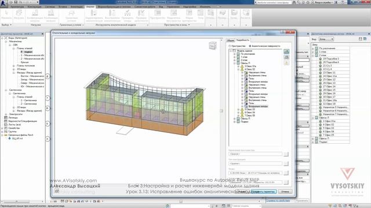This screenshot has width=371, height=208.
Task: Switch to Общие tab in loads dialog
Action: 231,40
